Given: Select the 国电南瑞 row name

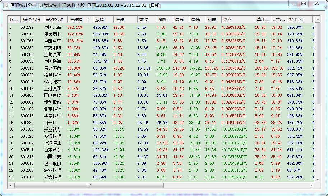Looking at the screenshot, I should coord(52,95).
